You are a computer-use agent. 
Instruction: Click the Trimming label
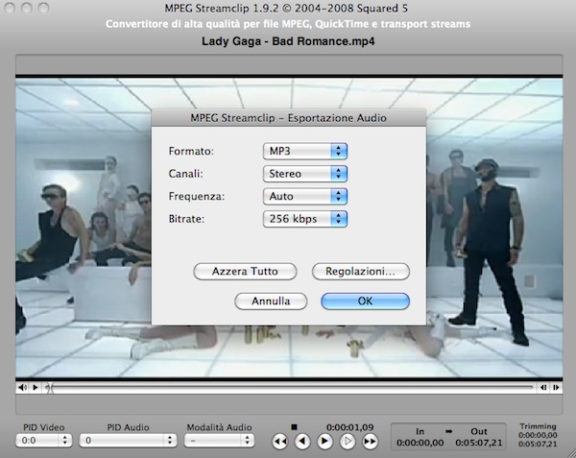pos(538,426)
